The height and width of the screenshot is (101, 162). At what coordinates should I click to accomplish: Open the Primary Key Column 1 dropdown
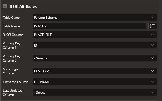click(x=95, y=45)
